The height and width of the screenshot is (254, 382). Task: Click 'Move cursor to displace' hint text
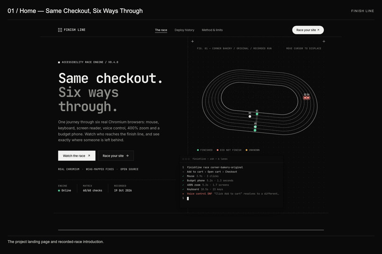pos(303,48)
